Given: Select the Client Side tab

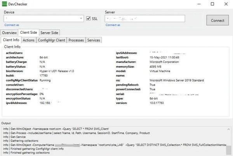Looking at the screenshot, I should [28, 32].
